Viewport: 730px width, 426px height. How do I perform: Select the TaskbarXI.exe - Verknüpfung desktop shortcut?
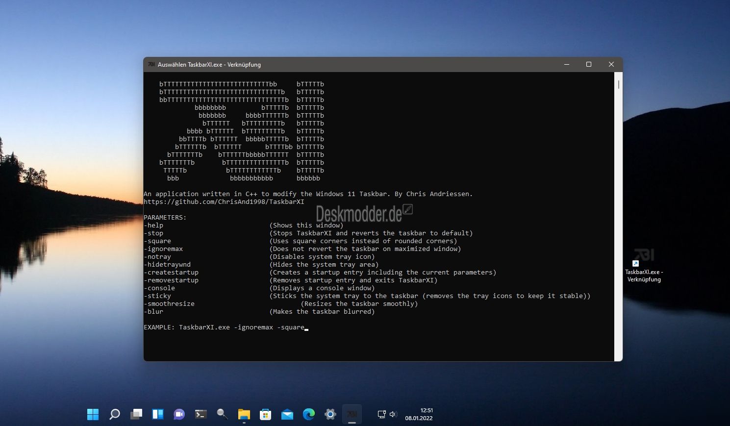[644, 265]
